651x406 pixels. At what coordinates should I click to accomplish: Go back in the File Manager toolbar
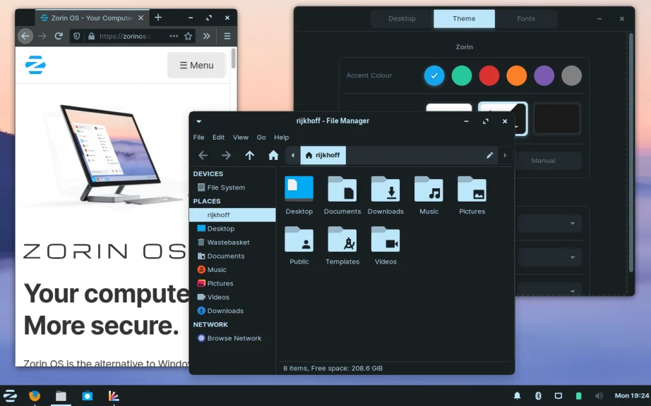pyautogui.click(x=203, y=155)
